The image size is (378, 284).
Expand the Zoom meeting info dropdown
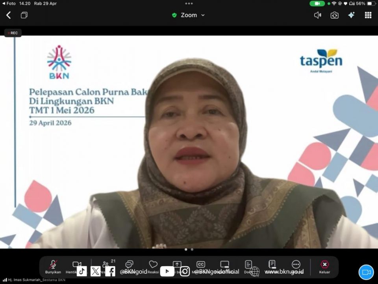pos(189,15)
